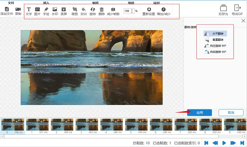
Task: Click the 重新设置 reset delay icon
Action: pyautogui.click(x=149, y=9)
